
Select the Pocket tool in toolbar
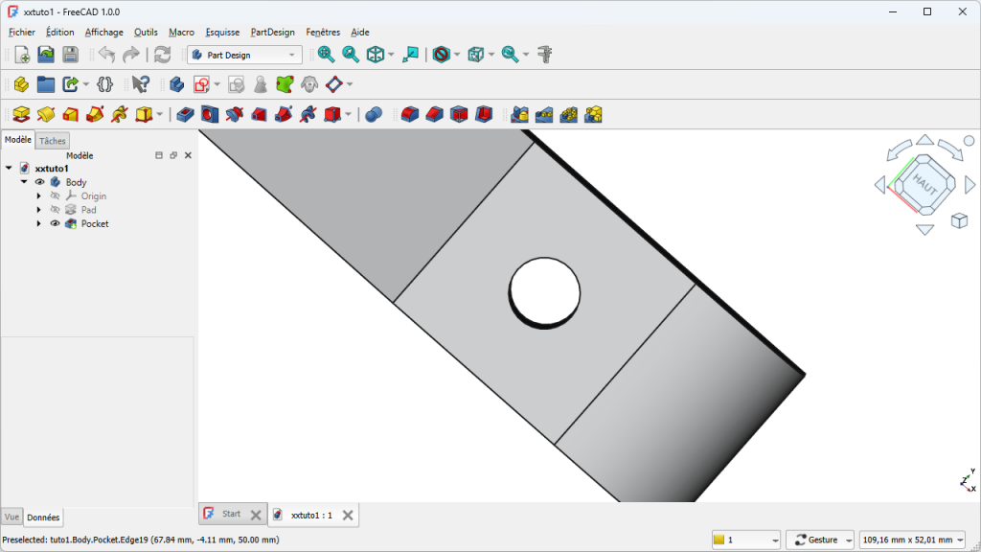click(x=185, y=115)
